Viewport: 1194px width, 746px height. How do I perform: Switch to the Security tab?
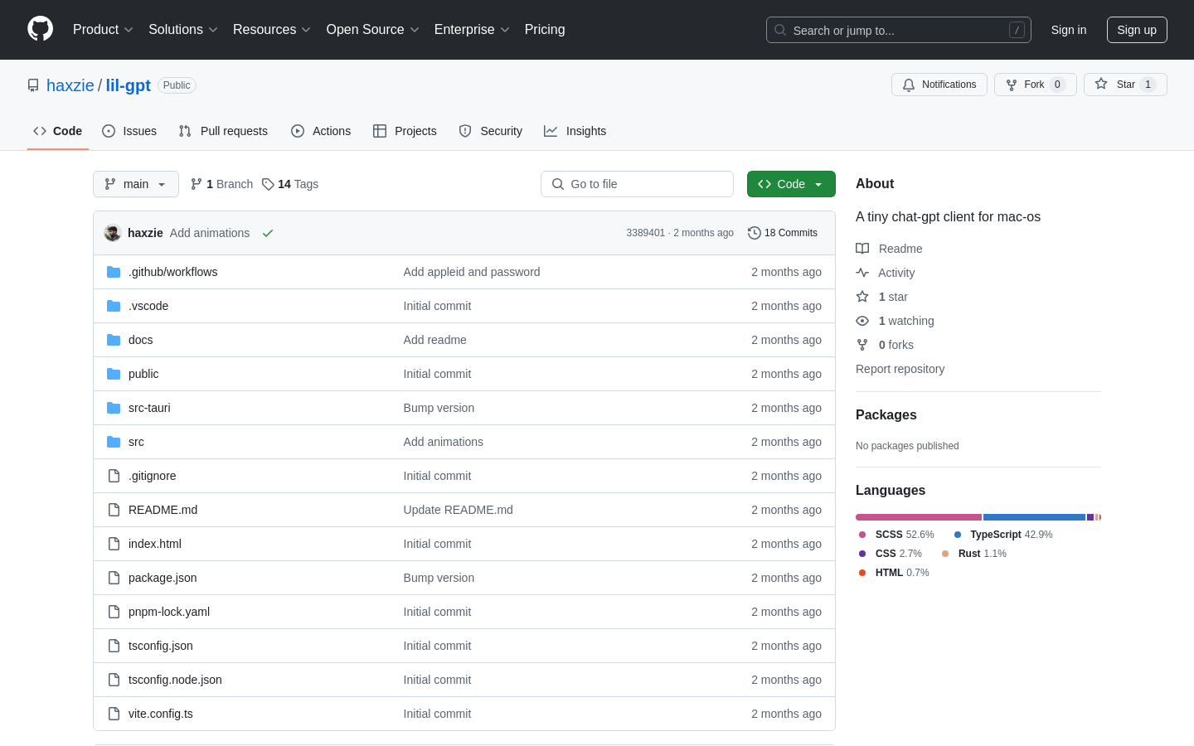[491, 131]
